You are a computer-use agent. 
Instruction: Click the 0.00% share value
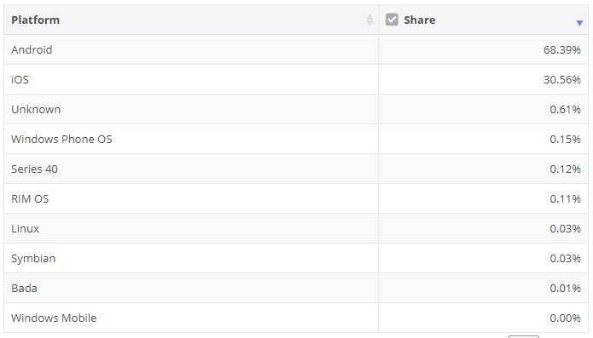point(565,318)
